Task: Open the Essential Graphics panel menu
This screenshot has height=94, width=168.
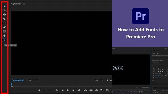Action: click(x=160, y=51)
